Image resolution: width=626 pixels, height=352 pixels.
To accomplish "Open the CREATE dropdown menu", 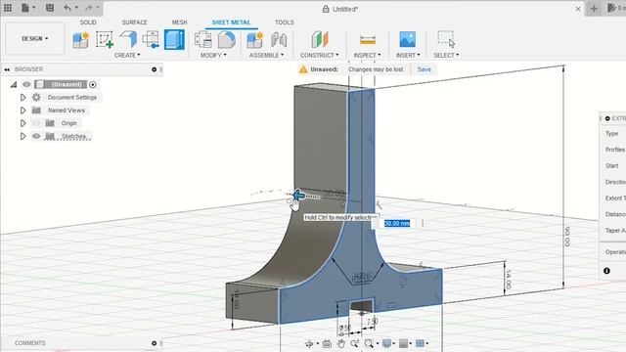I will coord(127,55).
